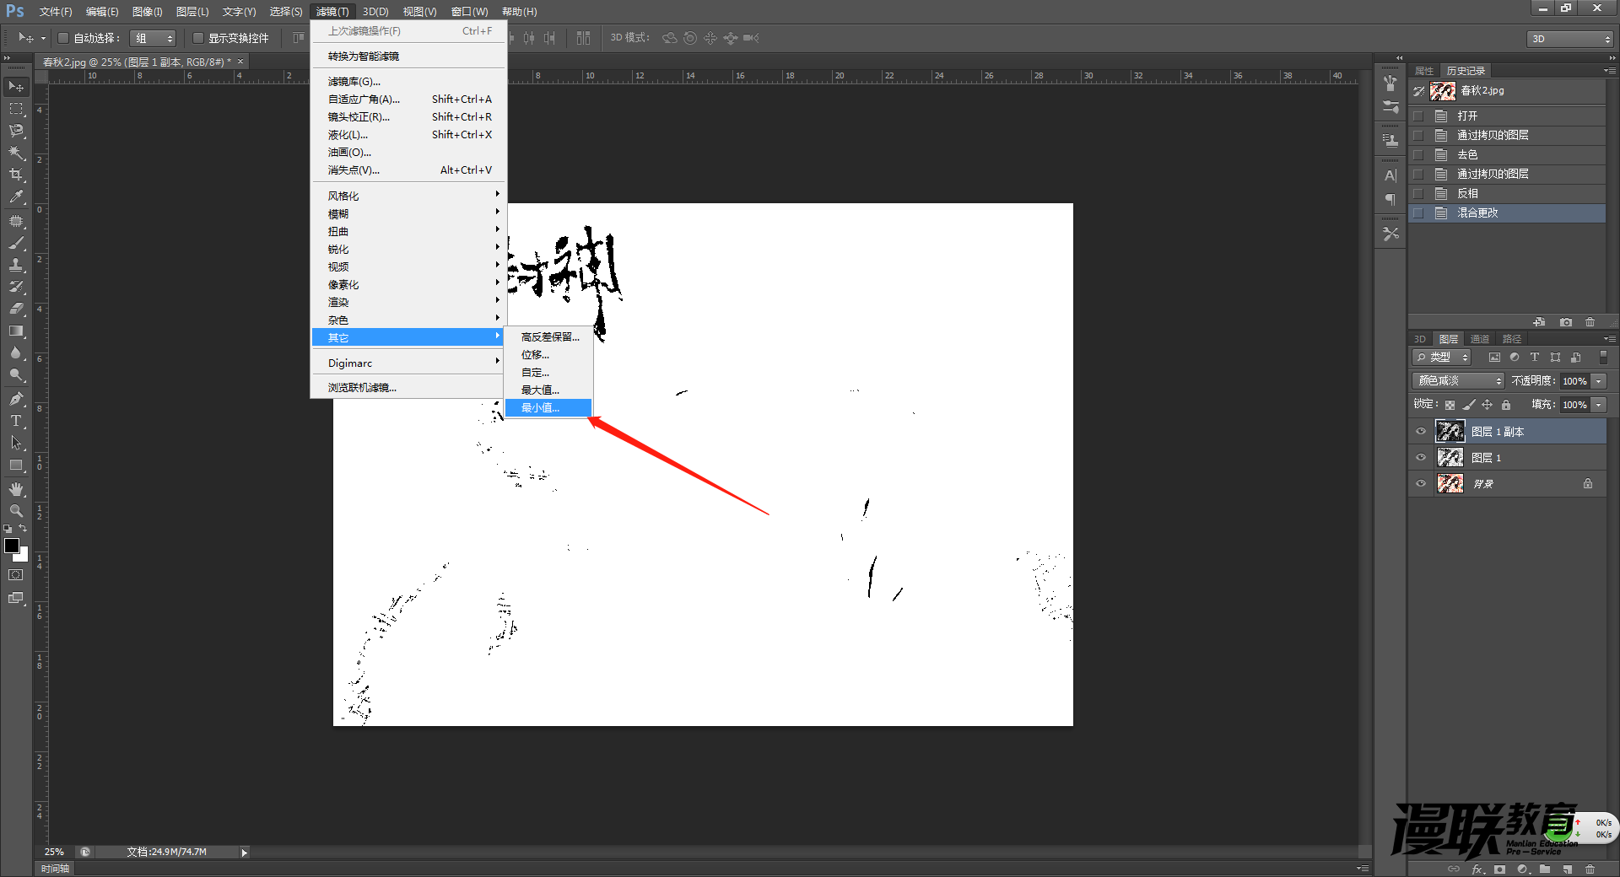This screenshot has height=877, width=1620.
Task: Open the Layers panel options menu
Action: 1610,339
